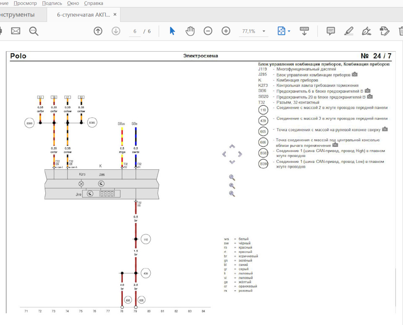Image resolution: width=403 pixels, height=325 pixels.
Task: Go to previous page with up arrow
Action: [x=98, y=31]
